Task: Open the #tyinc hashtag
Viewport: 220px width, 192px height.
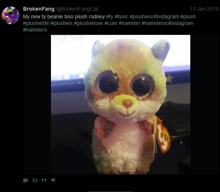Action: (121, 17)
